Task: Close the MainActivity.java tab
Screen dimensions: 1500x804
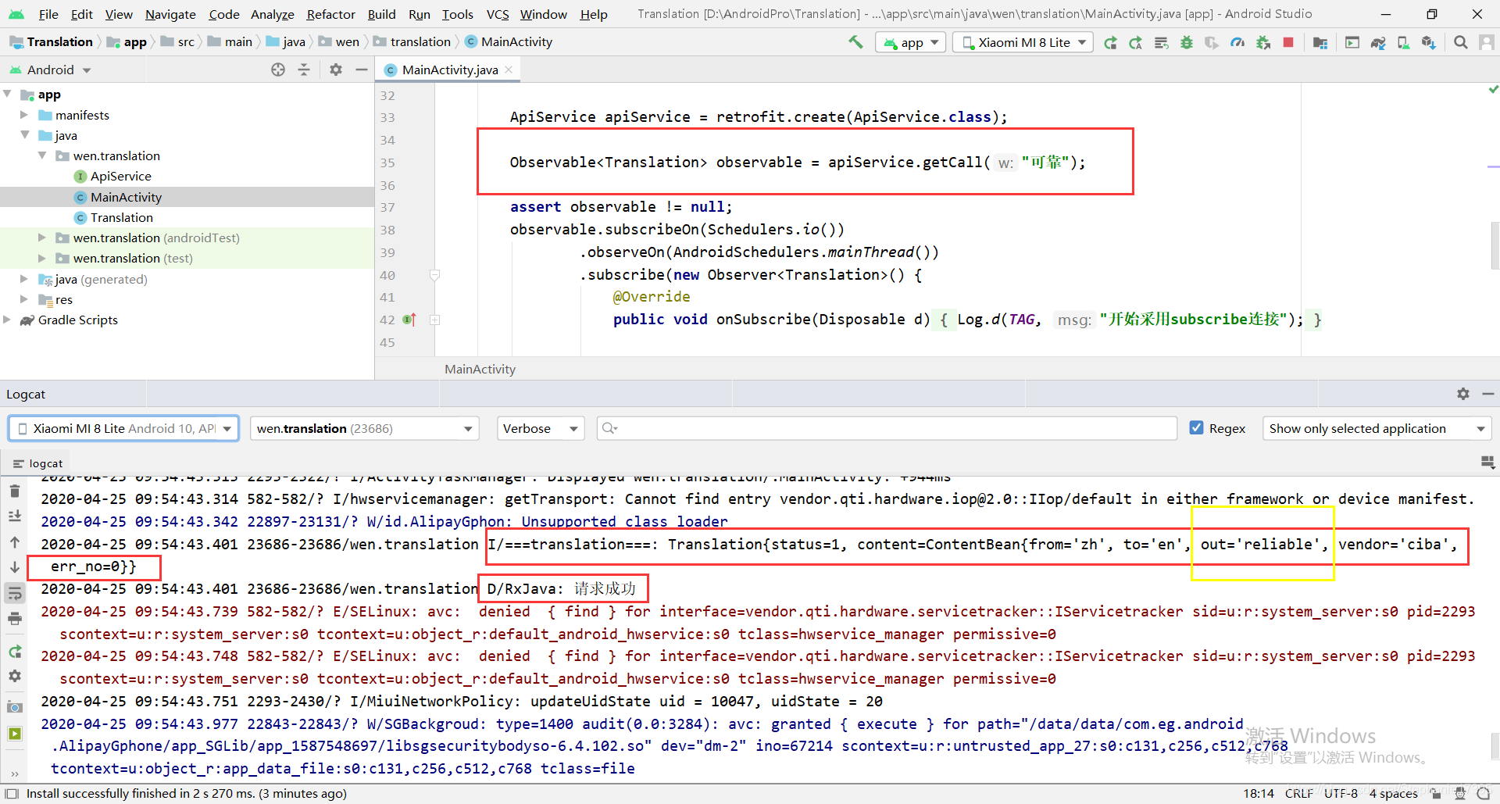Action: point(509,70)
